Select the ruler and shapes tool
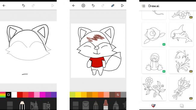This screenshot has width=196, height=110. point(34,105)
